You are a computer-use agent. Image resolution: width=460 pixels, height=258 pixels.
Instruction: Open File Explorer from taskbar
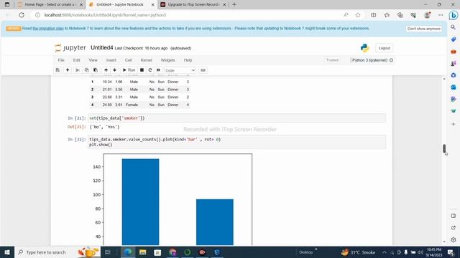(x=142, y=252)
